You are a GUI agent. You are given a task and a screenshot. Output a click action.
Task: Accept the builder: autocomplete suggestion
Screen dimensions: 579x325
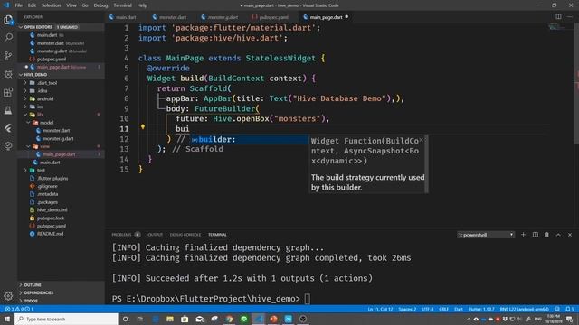coord(249,139)
